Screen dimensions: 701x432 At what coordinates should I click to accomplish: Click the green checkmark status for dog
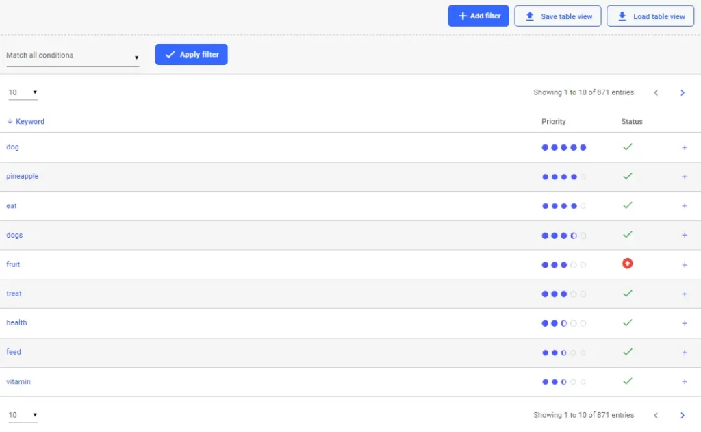pos(628,147)
